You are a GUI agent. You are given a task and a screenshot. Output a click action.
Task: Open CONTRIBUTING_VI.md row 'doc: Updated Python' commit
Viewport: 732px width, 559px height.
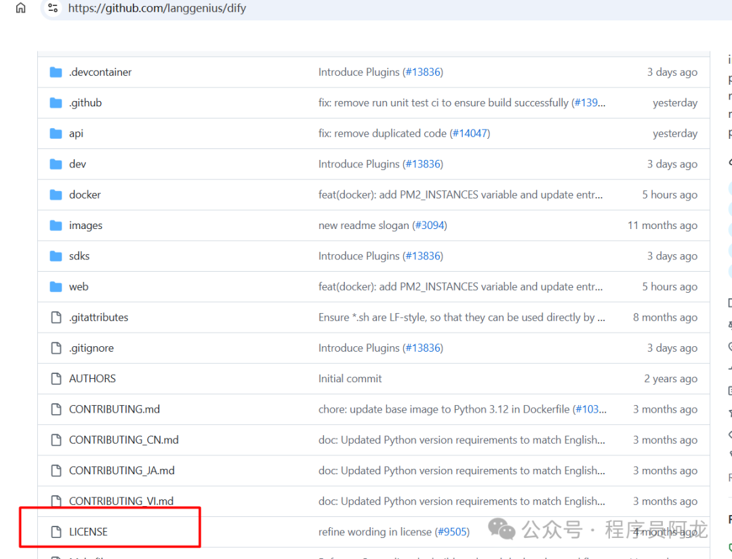462,501
